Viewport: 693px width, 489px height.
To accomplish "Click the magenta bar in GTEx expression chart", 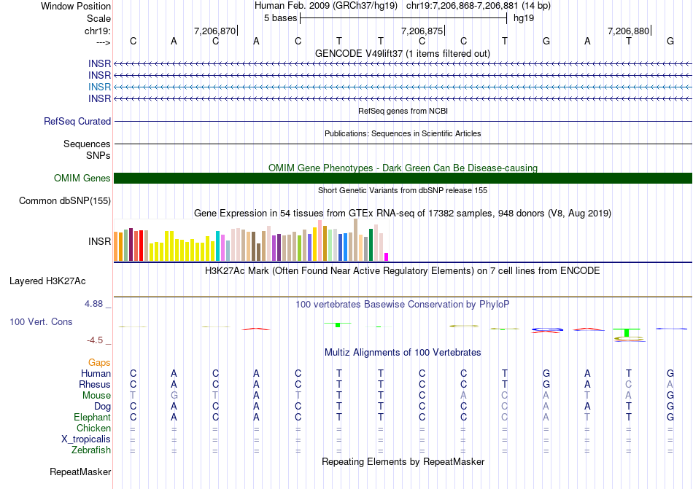I will click(387, 257).
